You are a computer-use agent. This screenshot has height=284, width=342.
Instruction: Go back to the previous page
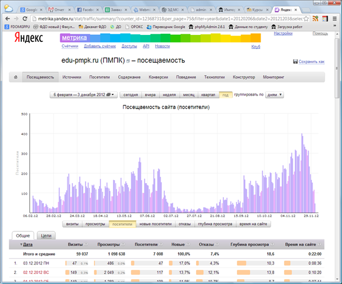pos(8,19)
